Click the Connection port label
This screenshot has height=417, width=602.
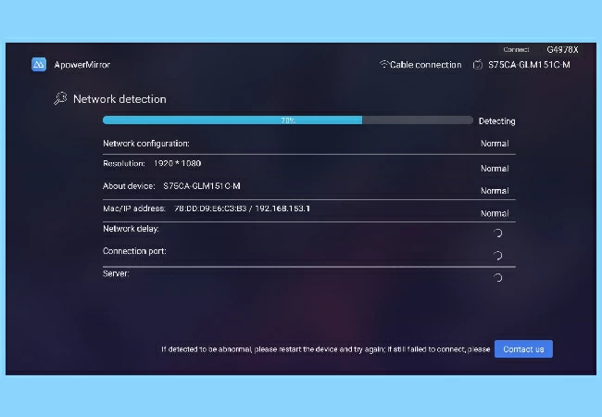(135, 251)
